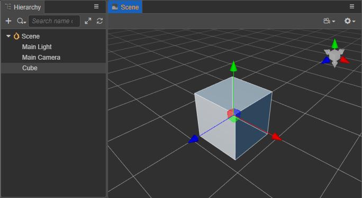Open Hierarchy panel hamburger menu
The image size is (362, 198).
(x=96, y=6)
